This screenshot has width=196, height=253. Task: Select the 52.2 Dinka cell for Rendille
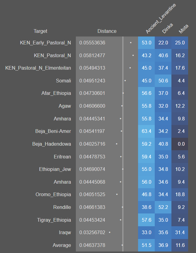click(x=163, y=207)
